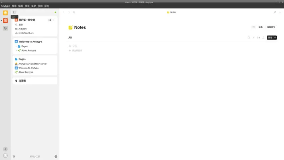The height and width of the screenshot is (160, 284).
Task: Open the 編輯 edit menu
Action: click(21, 6)
